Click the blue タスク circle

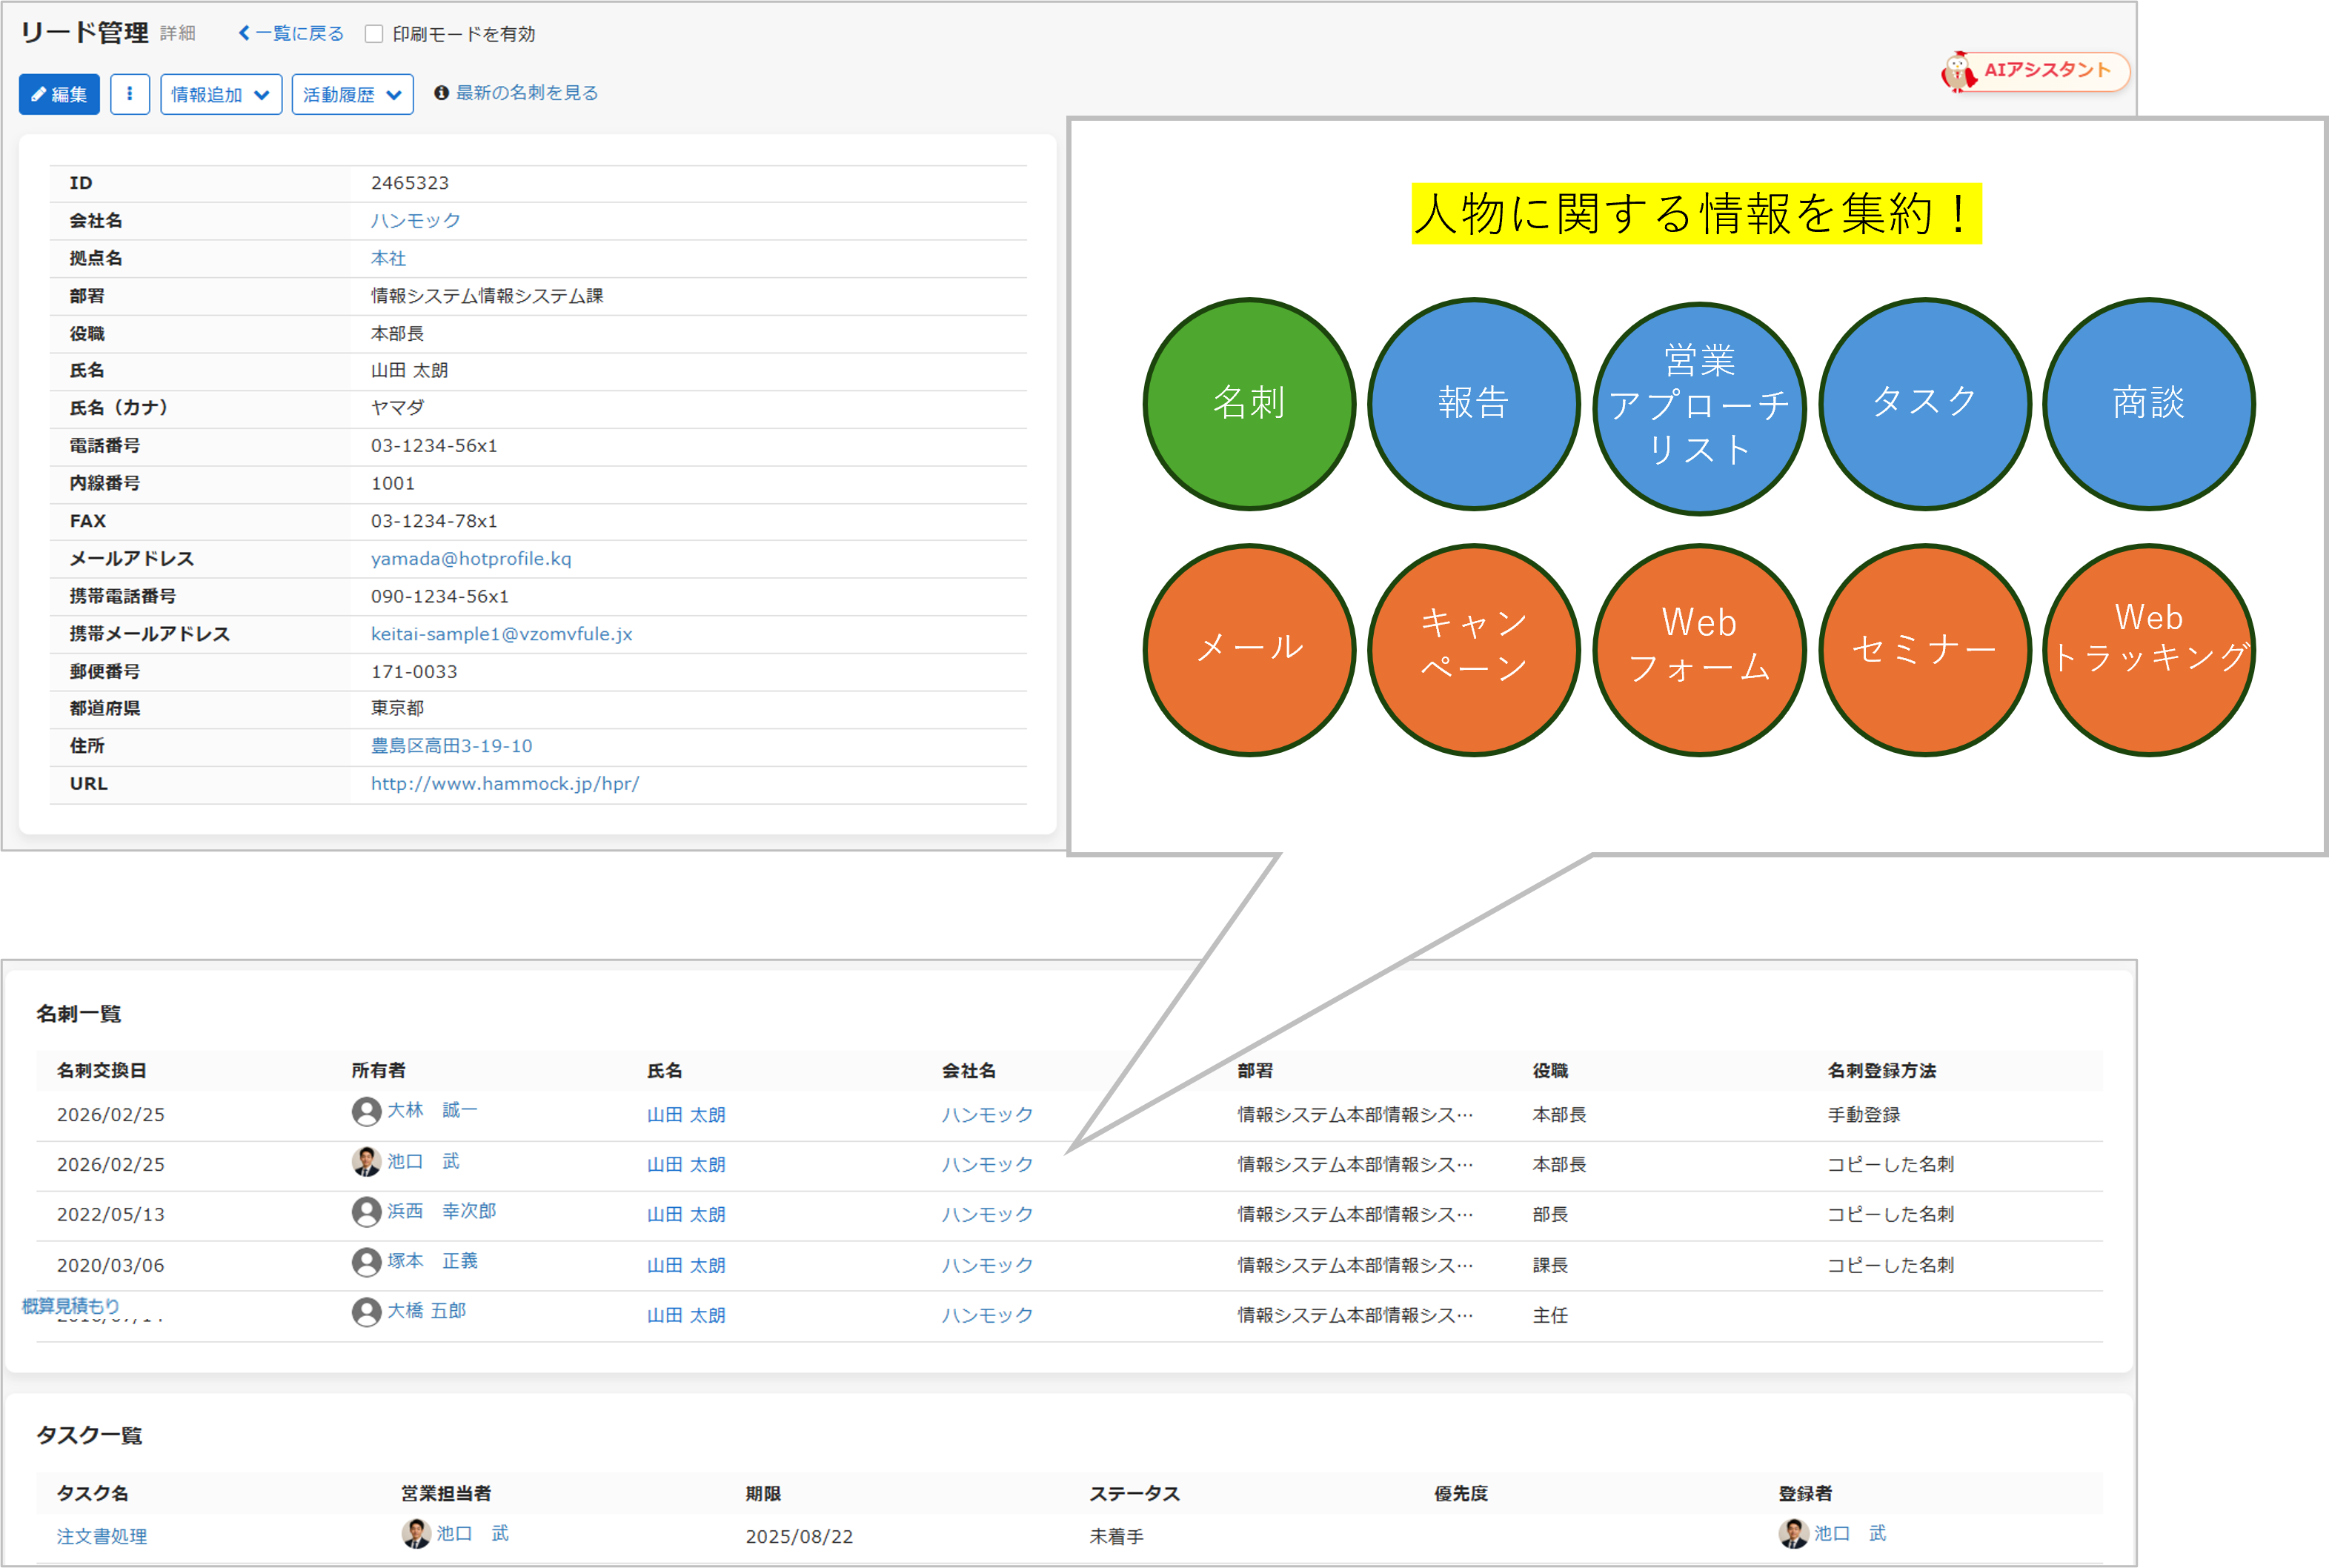pyautogui.click(x=1924, y=404)
